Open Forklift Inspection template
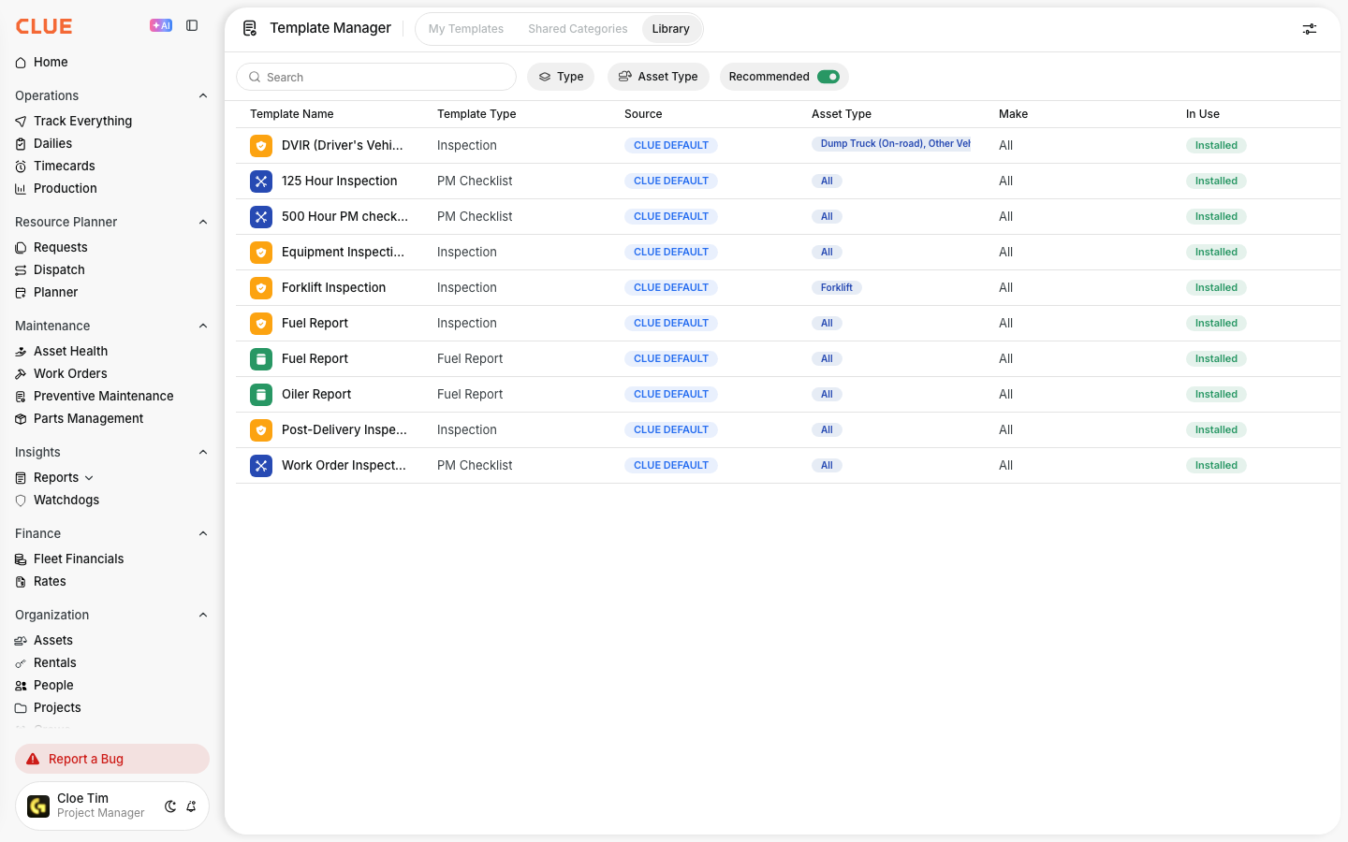 click(x=333, y=288)
